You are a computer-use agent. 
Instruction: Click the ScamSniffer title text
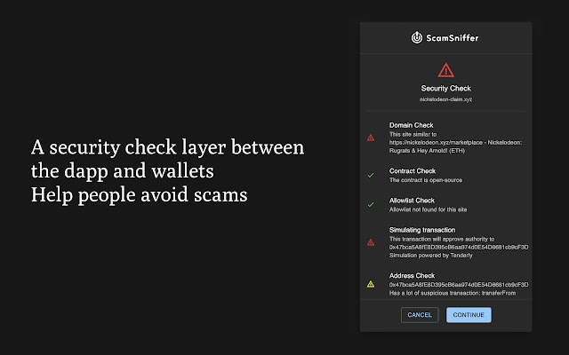(x=453, y=37)
